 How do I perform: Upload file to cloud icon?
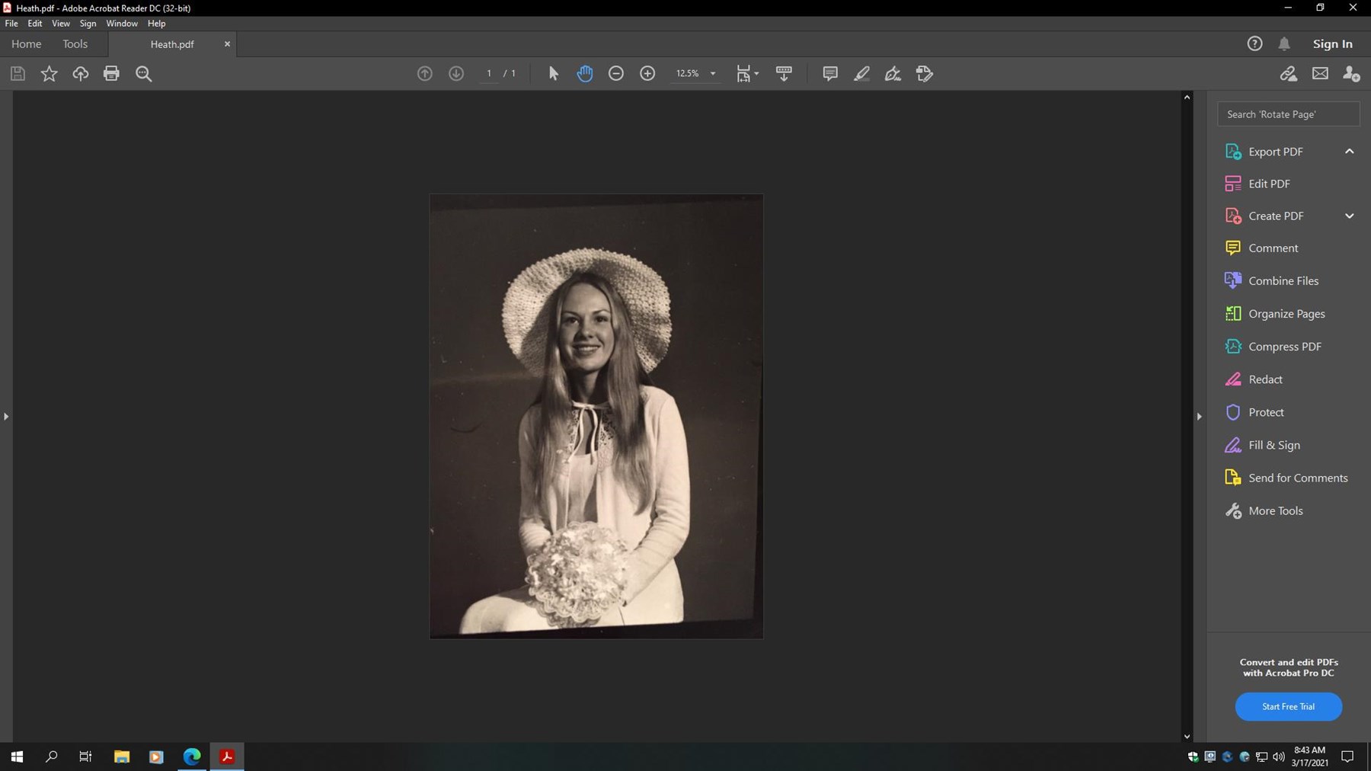click(x=80, y=74)
